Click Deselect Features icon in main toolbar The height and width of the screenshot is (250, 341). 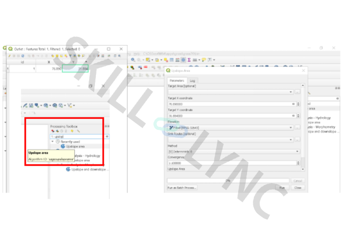click(166, 60)
